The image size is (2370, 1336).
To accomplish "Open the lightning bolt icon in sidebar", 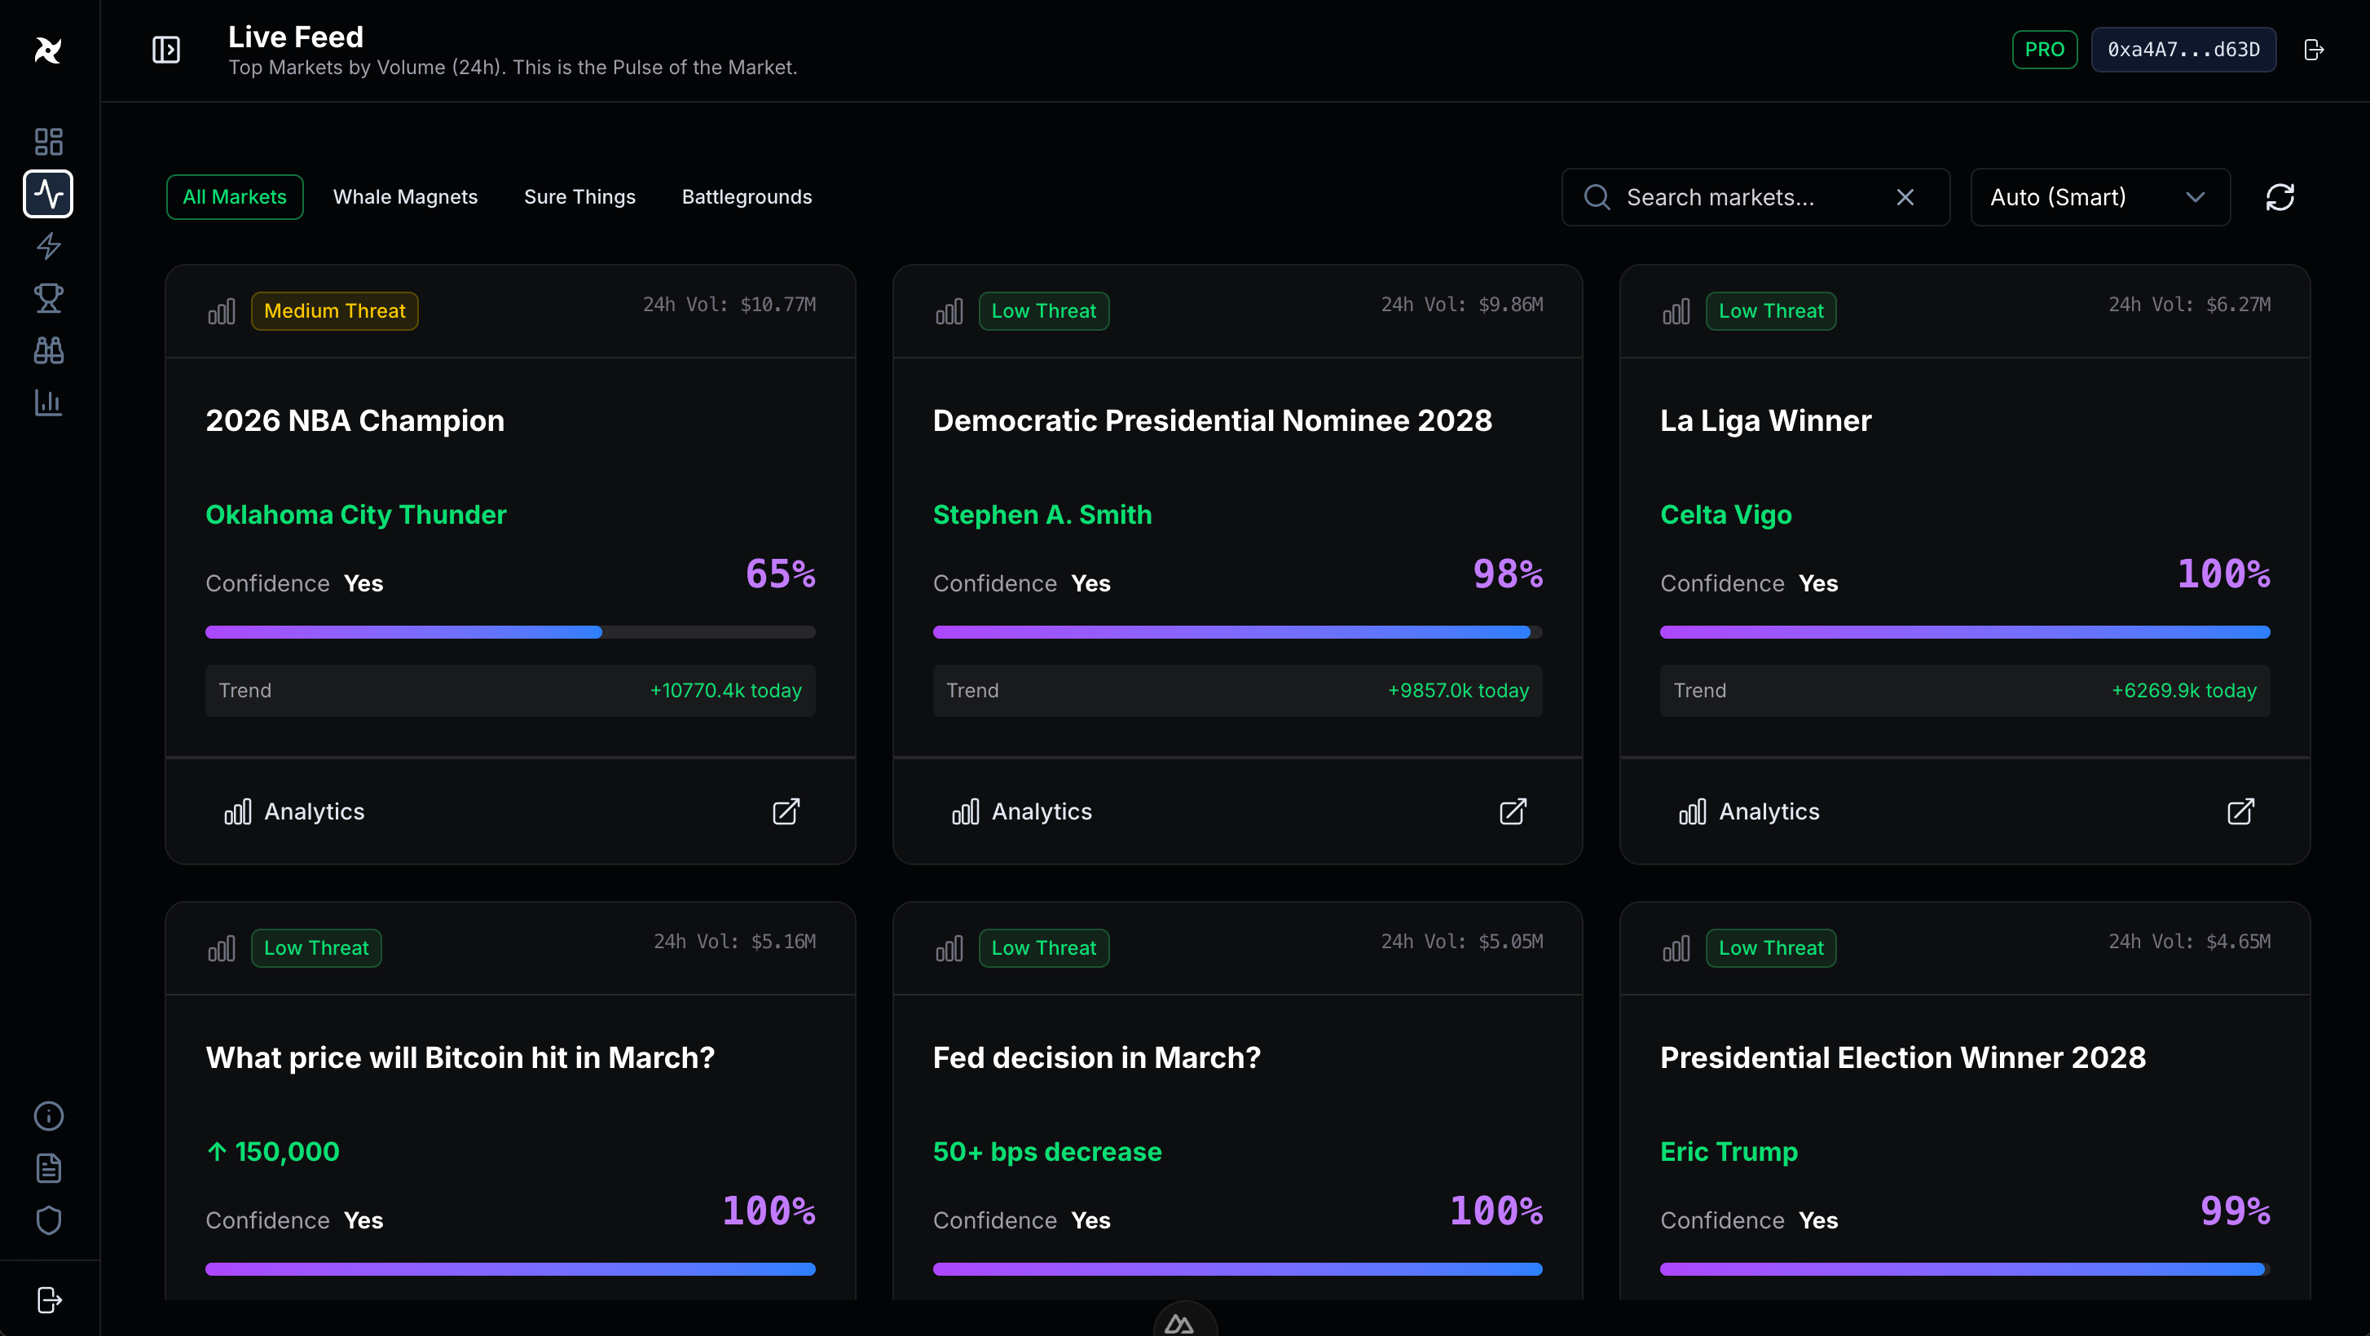I will pos(48,246).
